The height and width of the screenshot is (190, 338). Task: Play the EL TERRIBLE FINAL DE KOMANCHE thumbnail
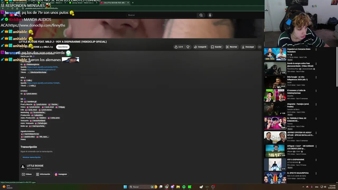tap(275, 123)
